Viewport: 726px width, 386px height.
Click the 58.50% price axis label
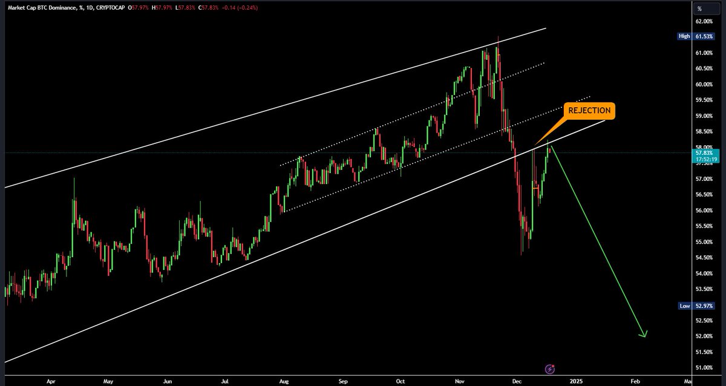pos(704,131)
